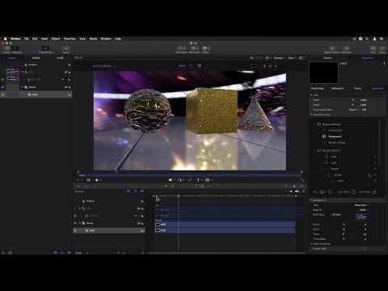Click the full-screen player icon above canvas
Viewport: 388px width, 291px height.
click(x=254, y=66)
